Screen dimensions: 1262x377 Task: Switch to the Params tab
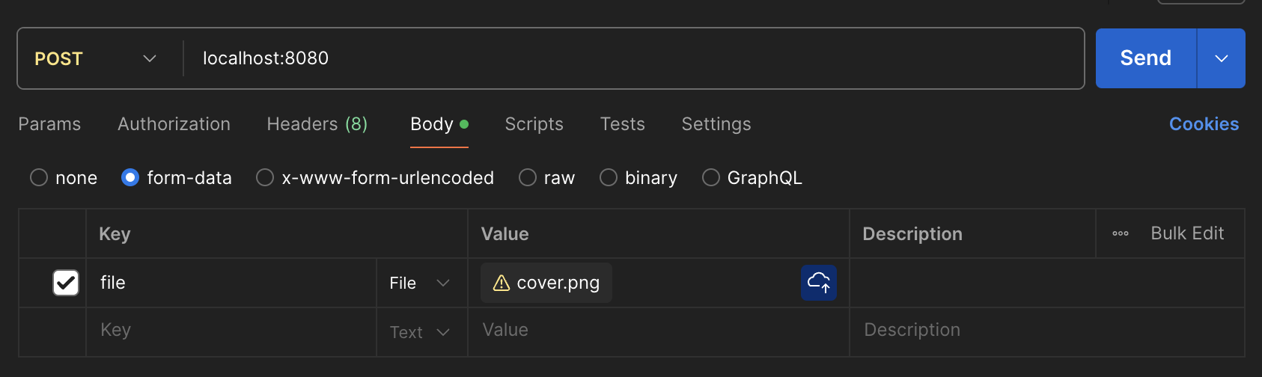point(49,124)
